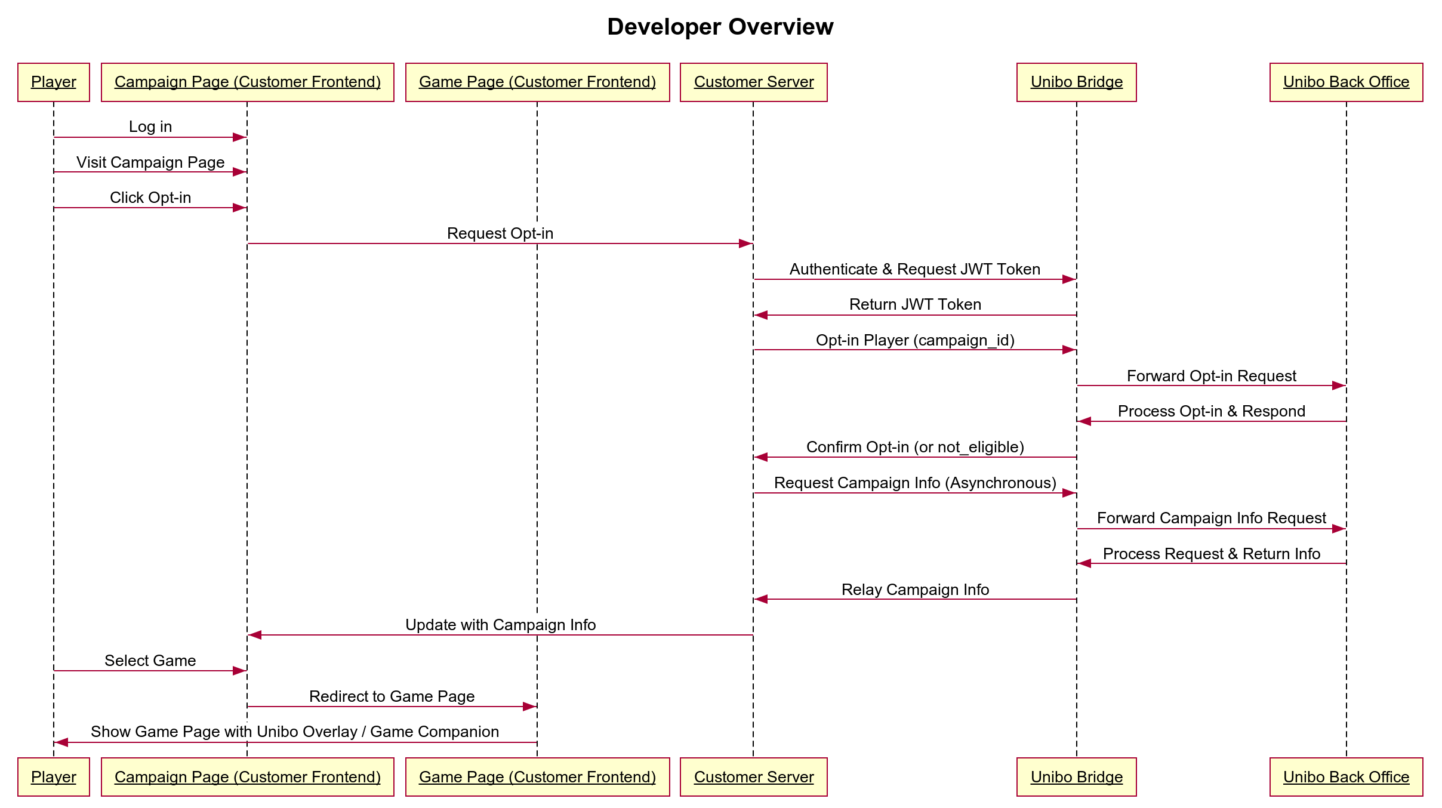The width and height of the screenshot is (1442, 808).
Task: Click bottom Game Page (Customer Frontend) box
Action: point(537,777)
